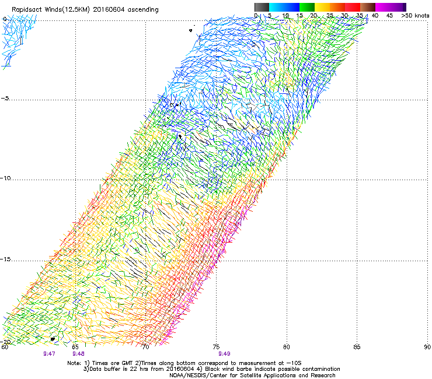
Task: Click the "40" value under the color legend
Action: pos(375,16)
